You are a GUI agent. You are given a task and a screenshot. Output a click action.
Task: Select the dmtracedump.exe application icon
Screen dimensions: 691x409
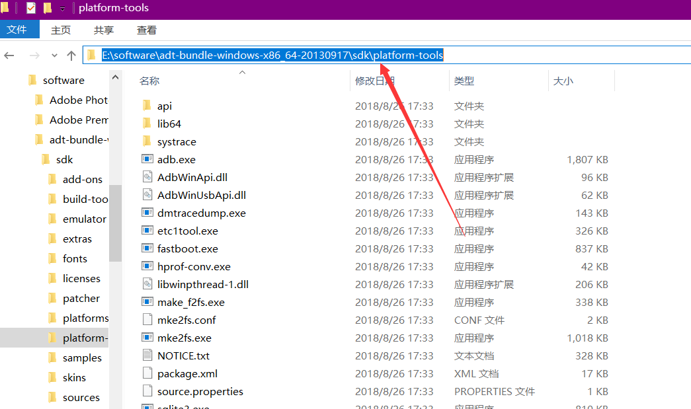point(147,213)
